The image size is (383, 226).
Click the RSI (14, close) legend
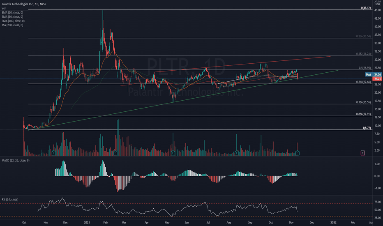point(10,200)
